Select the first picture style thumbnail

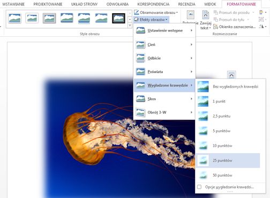(14, 18)
